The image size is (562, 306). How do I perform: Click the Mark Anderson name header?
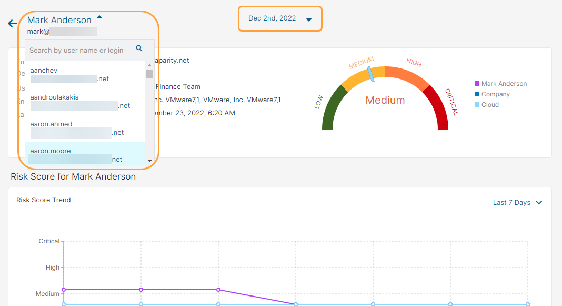pos(59,19)
